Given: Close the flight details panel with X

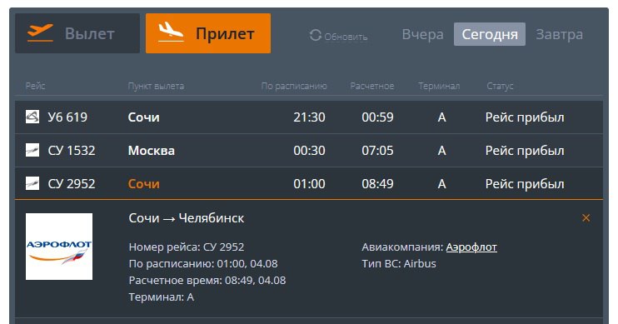Looking at the screenshot, I should pyautogui.click(x=586, y=218).
